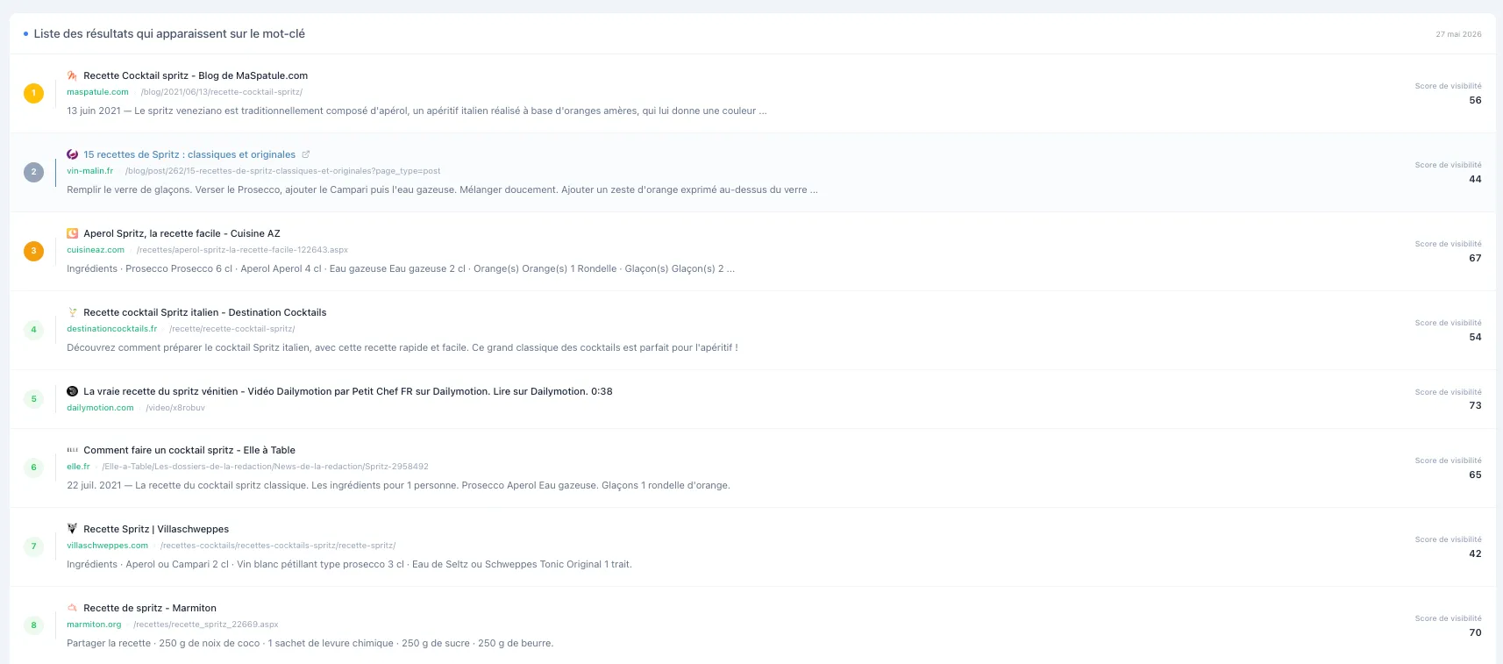Click the Elle à Table favicon
The height and width of the screenshot is (664, 1503).
(73, 450)
